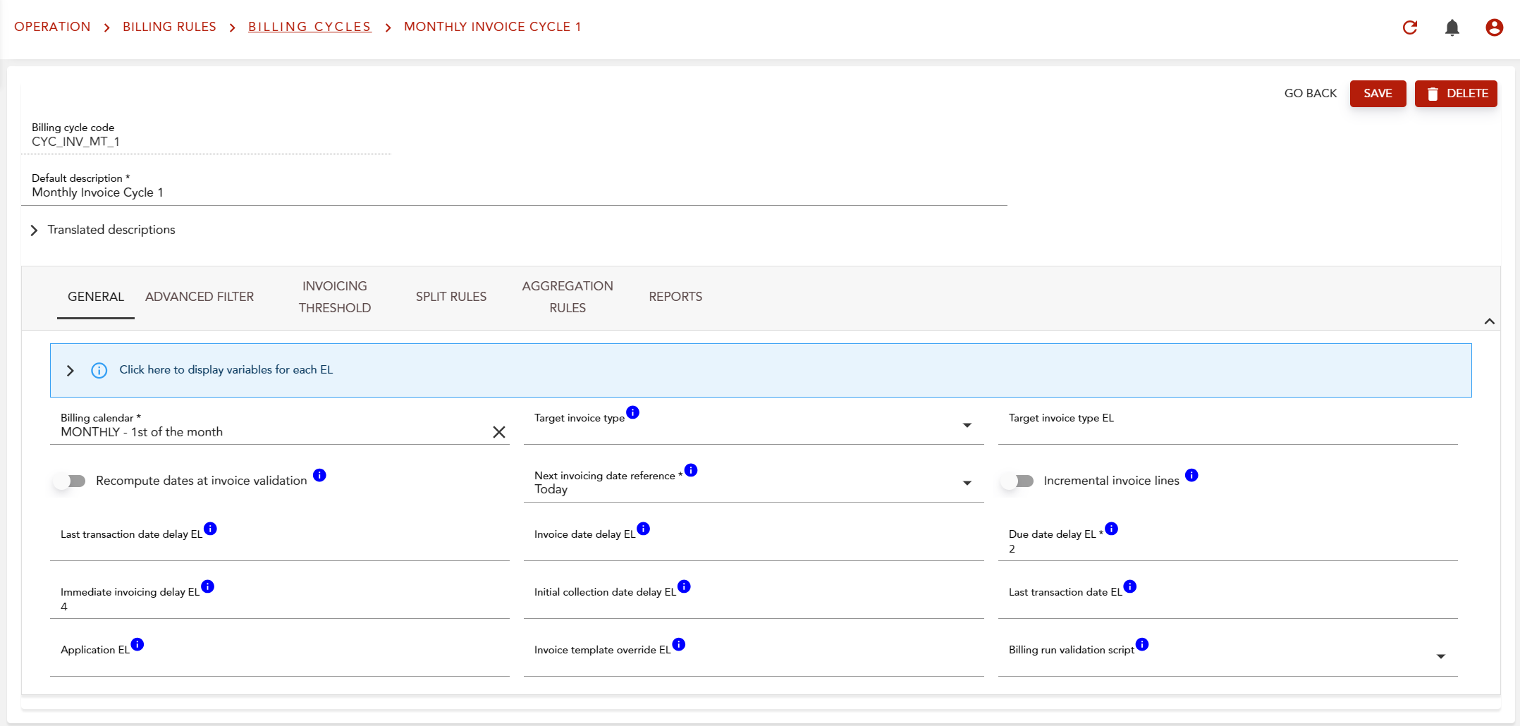Open the Target invoice type dropdown
The image size is (1520, 726).
[x=967, y=425]
